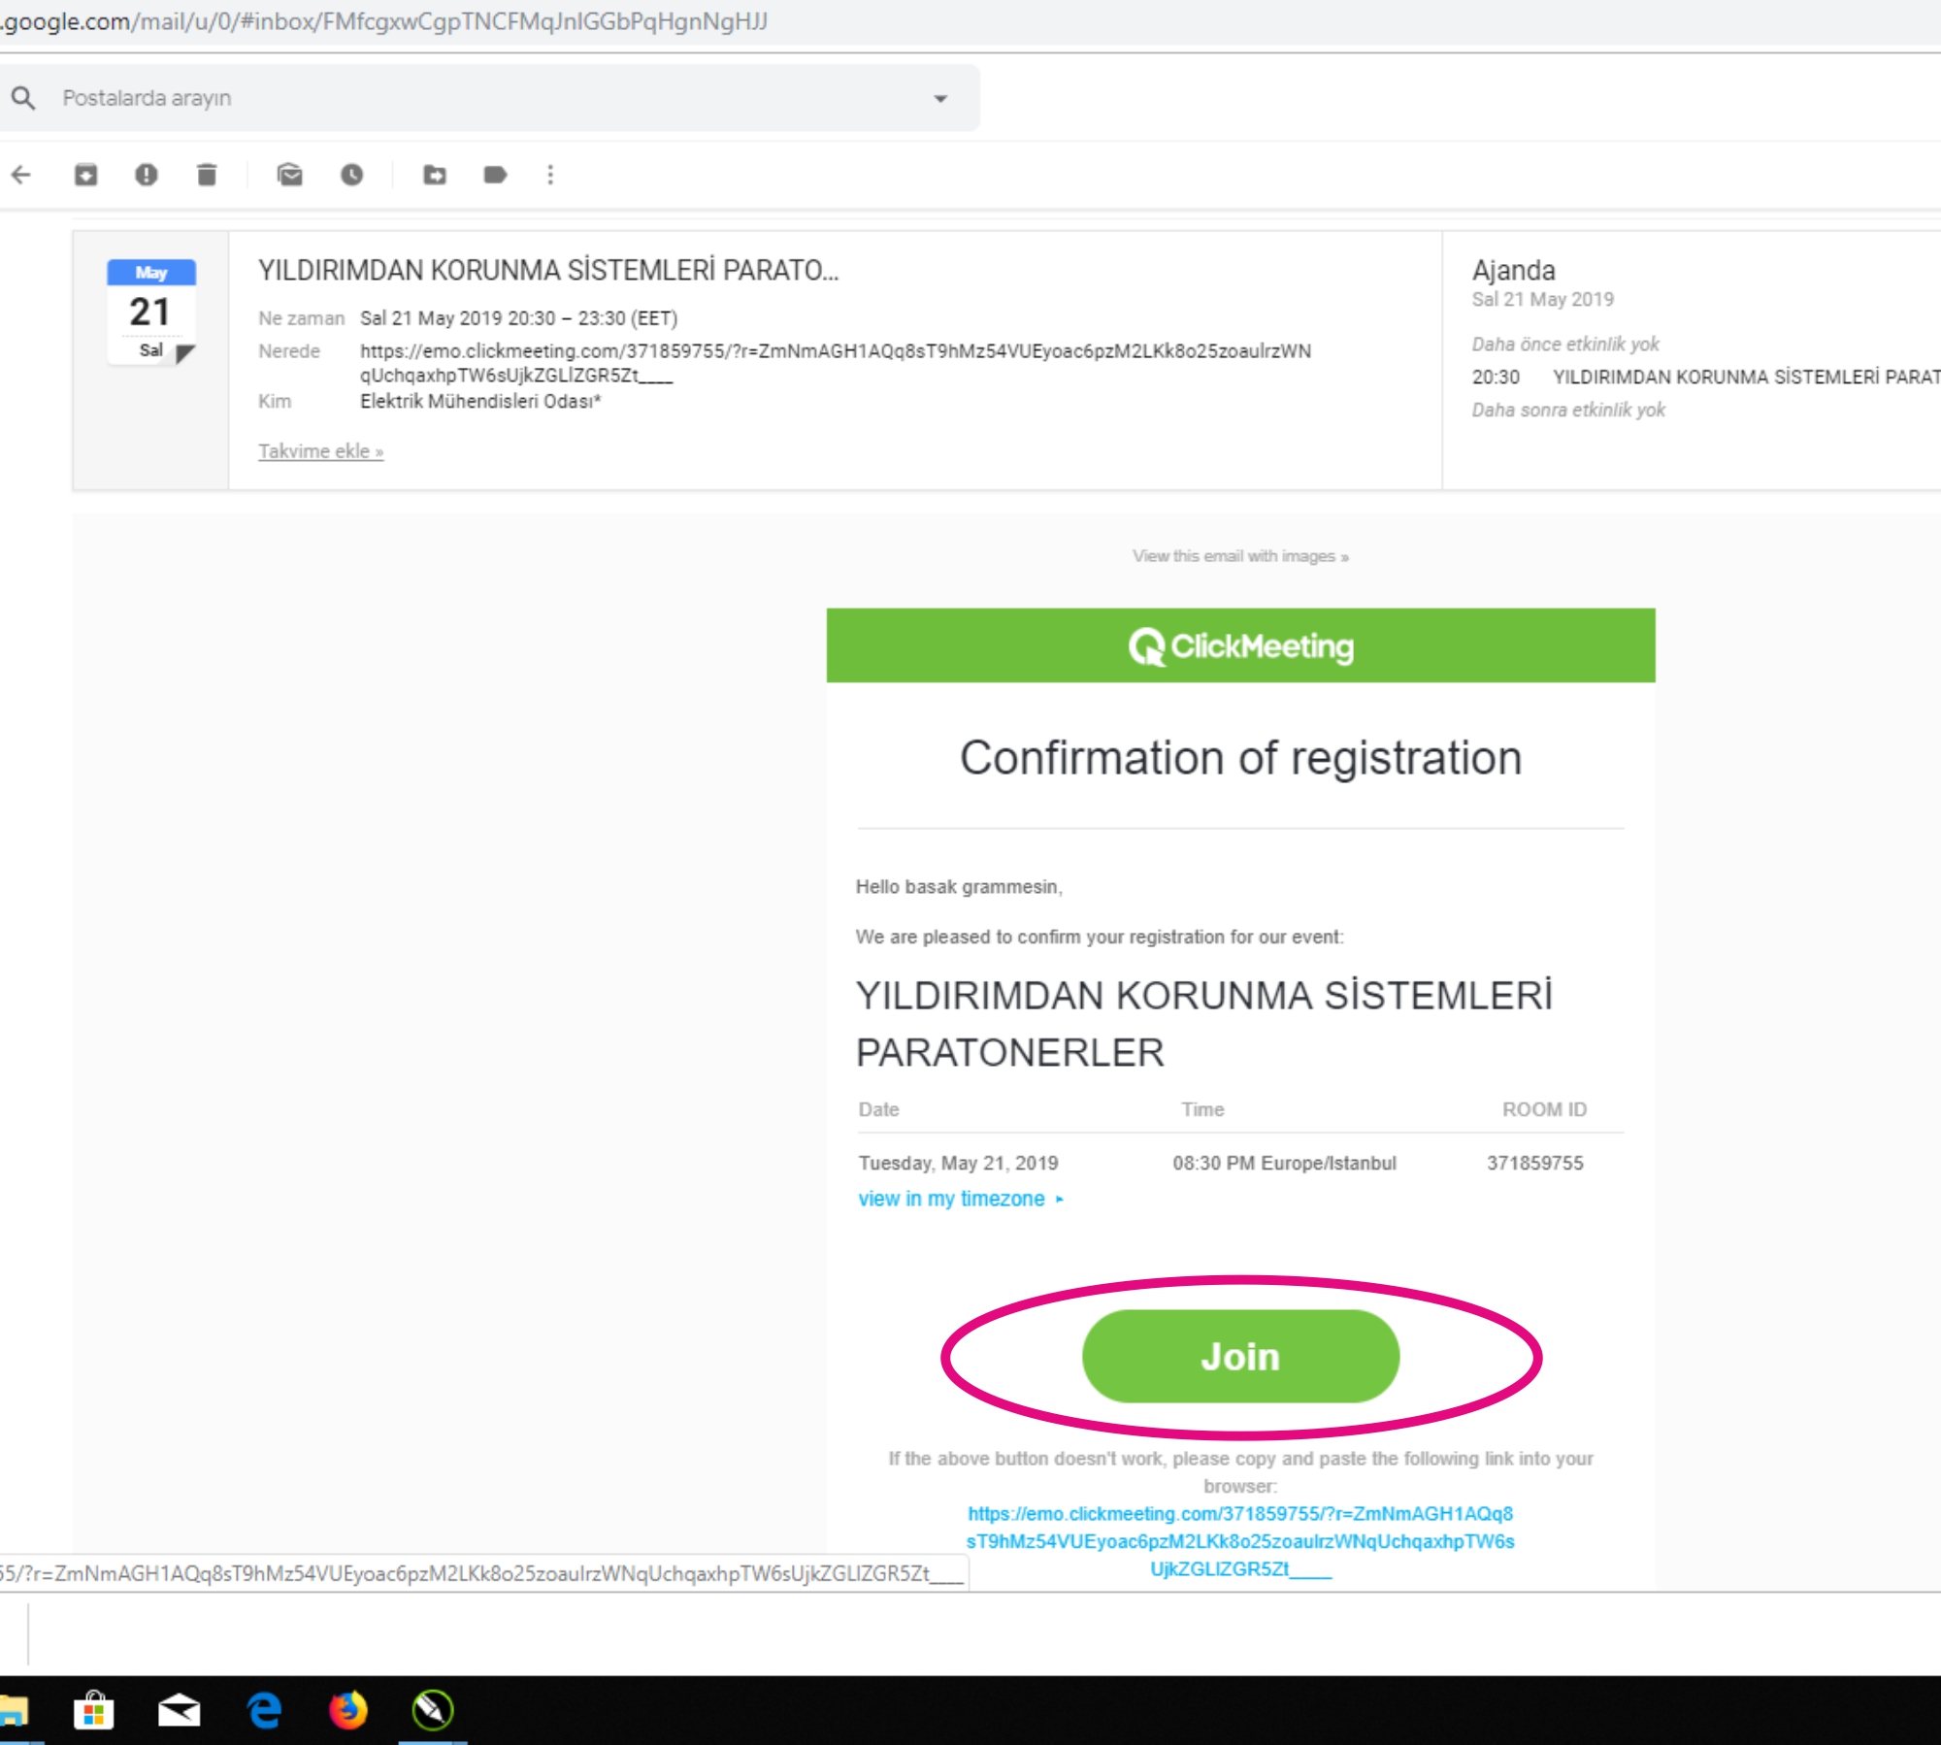This screenshot has width=1941, height=1745.
Task: Click the ClickMeeting logo banner
Action: coord(1240,645)
